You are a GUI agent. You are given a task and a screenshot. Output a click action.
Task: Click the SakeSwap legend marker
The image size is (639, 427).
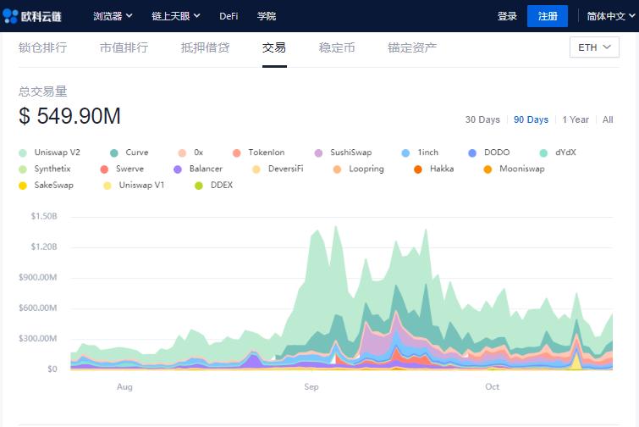[23, 186]
